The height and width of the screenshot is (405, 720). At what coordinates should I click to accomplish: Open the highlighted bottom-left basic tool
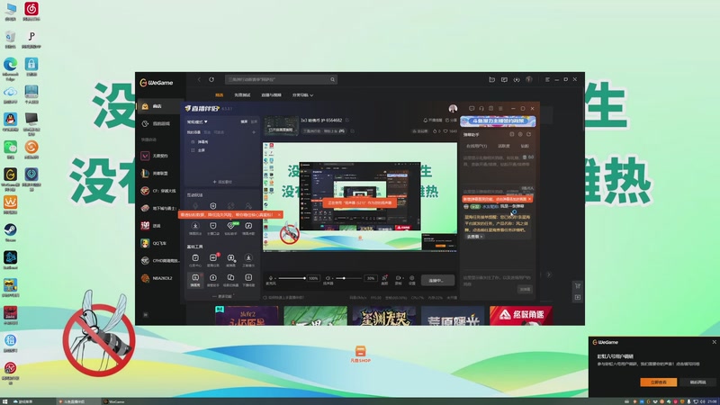click(x=195, y=279)
